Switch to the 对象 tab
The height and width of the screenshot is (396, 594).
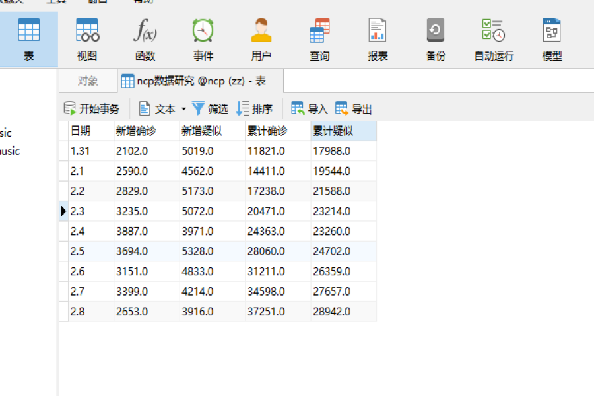point(88,81)
